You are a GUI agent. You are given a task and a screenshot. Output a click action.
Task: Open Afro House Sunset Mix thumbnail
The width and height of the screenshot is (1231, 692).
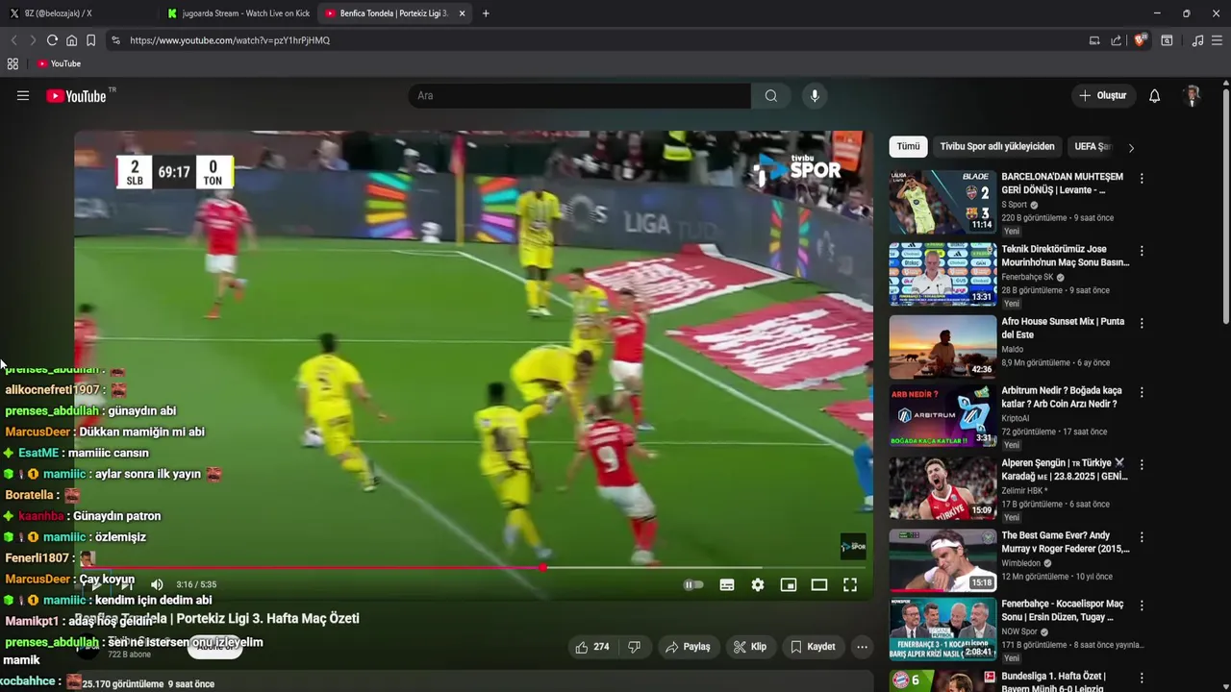pyautogui.click(x=942, y=347)
